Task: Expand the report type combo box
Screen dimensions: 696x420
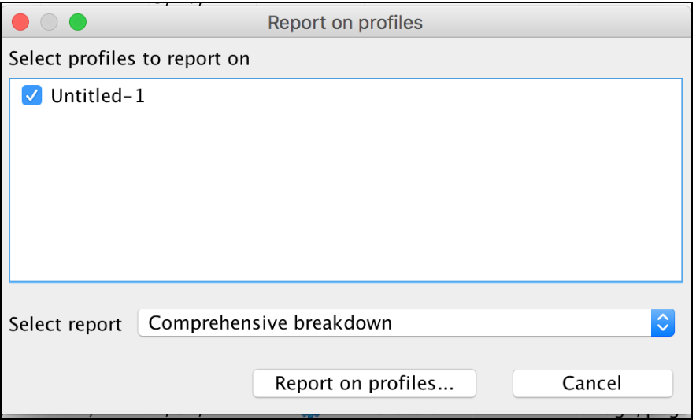Action: point(405,322)
